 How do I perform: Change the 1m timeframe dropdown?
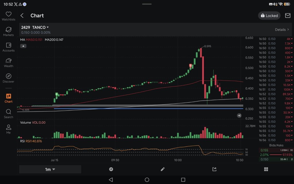[x=50, y=169]
